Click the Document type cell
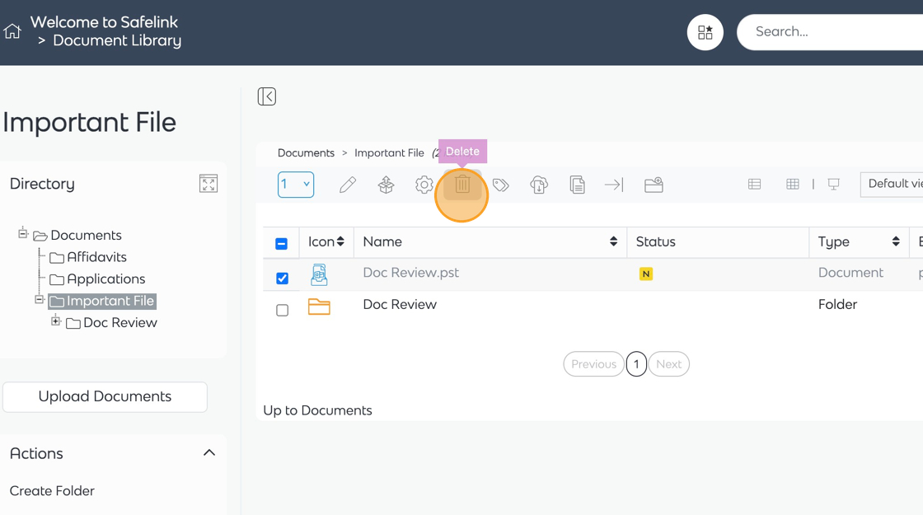The width and height of the screenshot is (923, 515). (850, 273)
